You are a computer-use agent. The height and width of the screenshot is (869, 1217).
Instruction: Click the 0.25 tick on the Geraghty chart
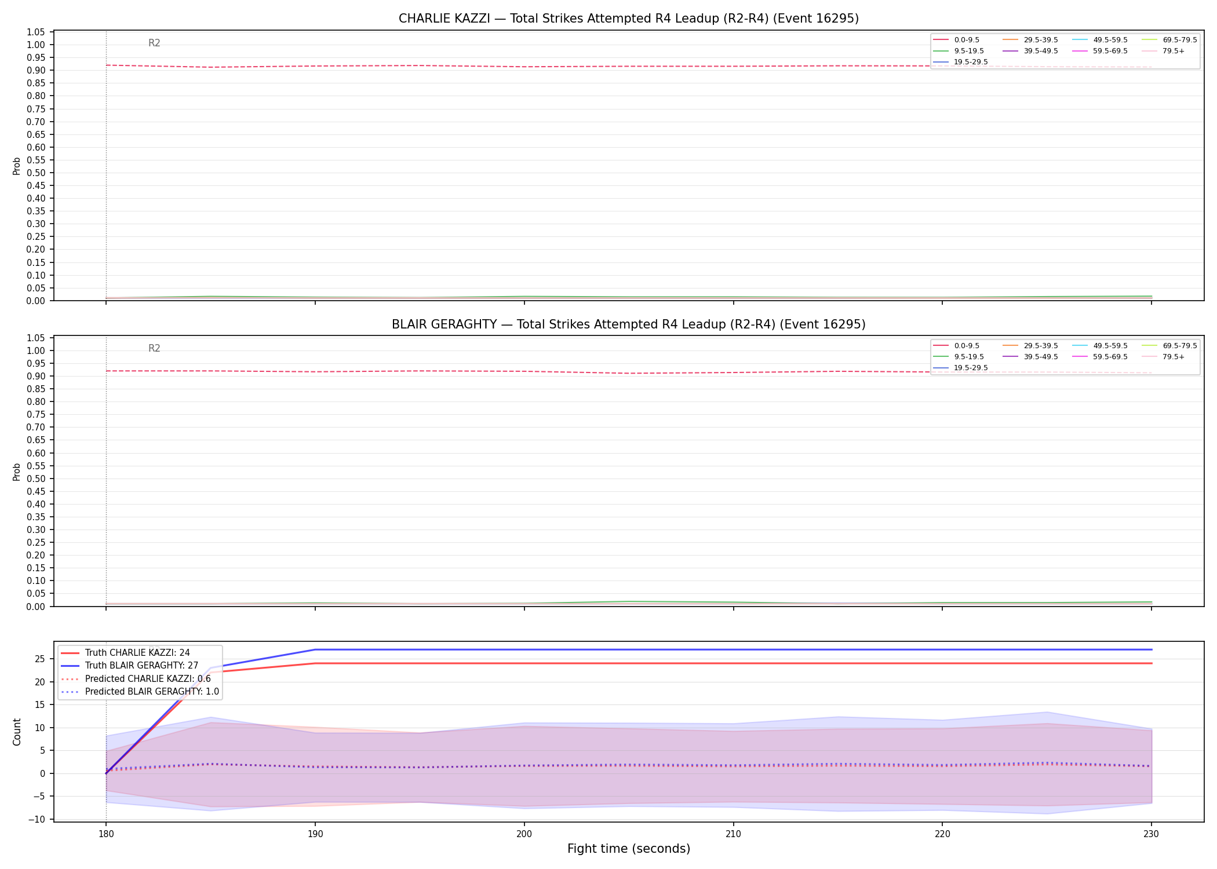tap(36, 542)
